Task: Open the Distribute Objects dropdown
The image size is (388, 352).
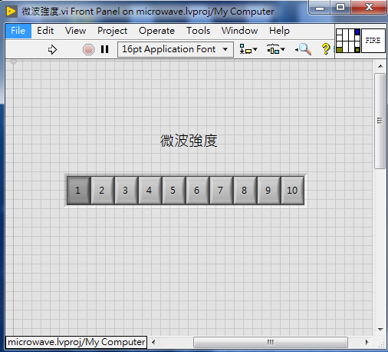Action: pos(276,49)
